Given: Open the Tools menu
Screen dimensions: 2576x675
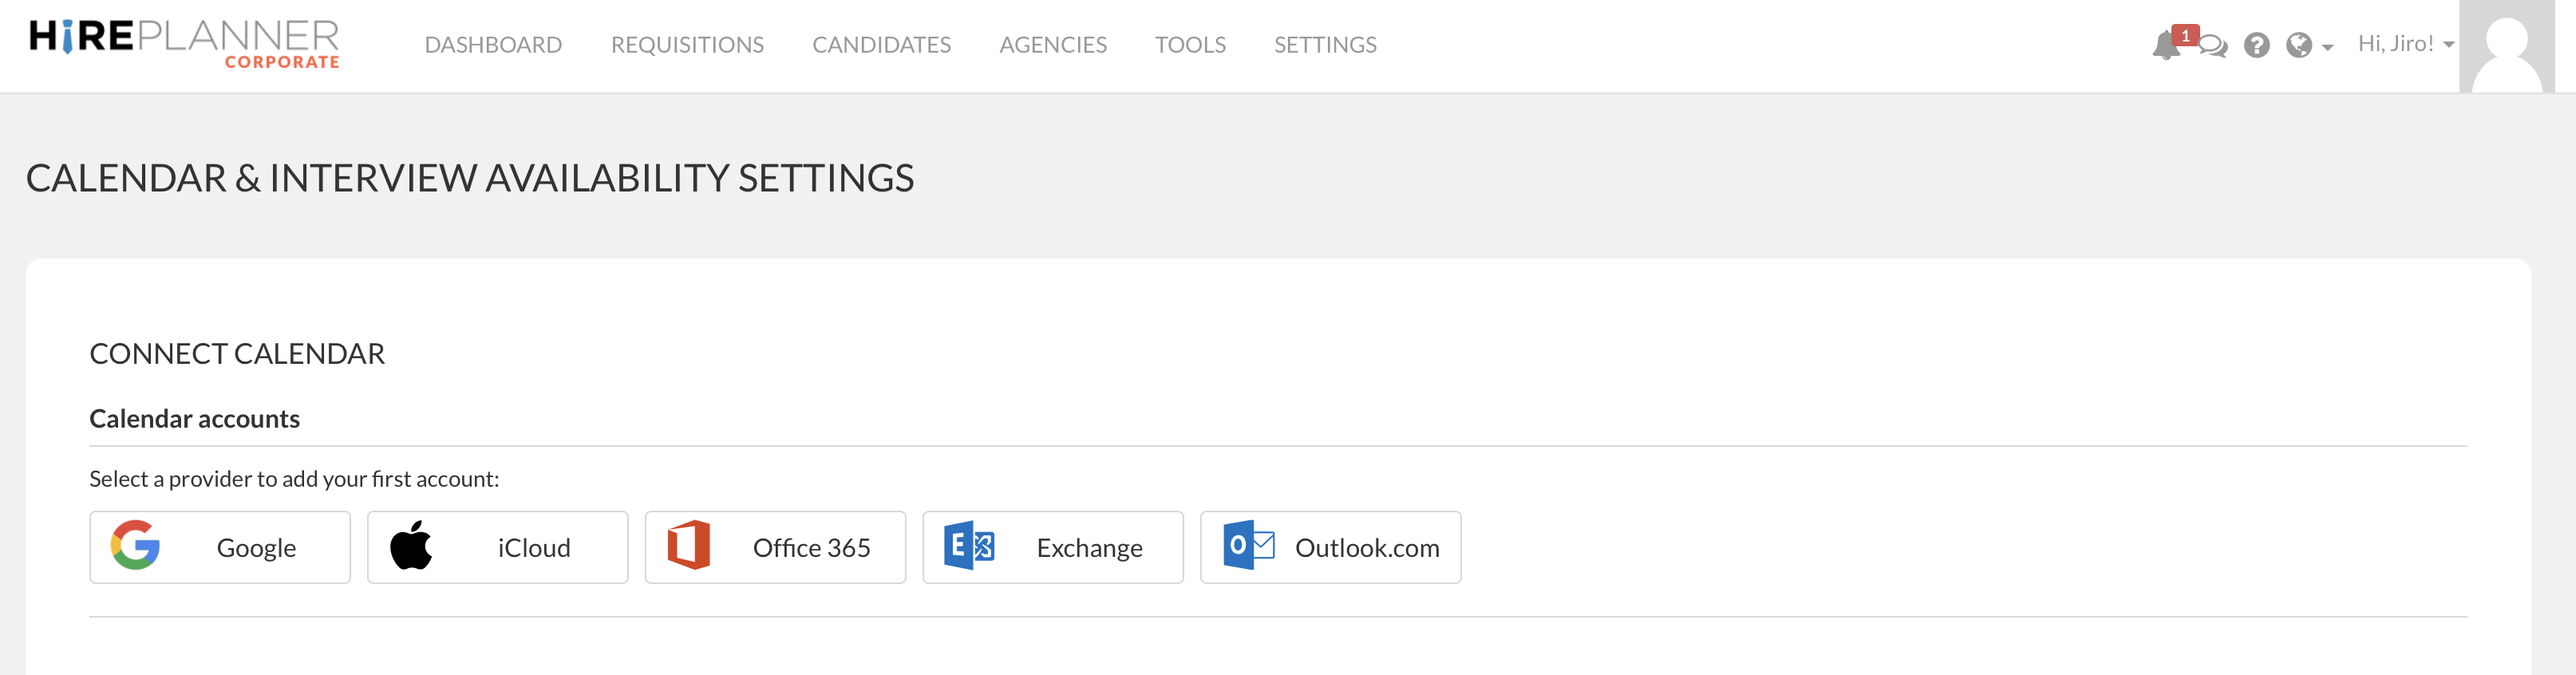Looking at the screenshot, I should coord(1190,45).
